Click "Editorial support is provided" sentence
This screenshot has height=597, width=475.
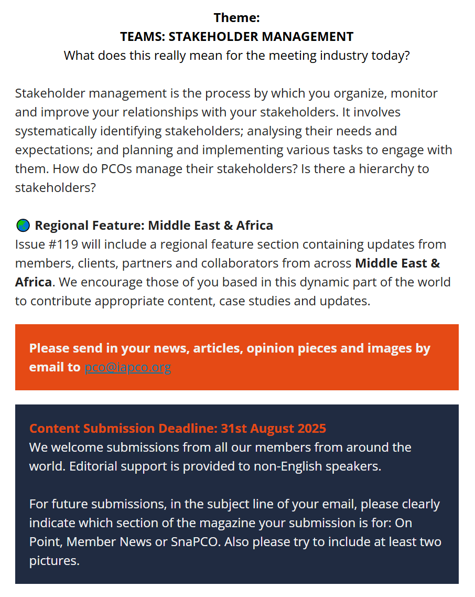click(225, 466)
